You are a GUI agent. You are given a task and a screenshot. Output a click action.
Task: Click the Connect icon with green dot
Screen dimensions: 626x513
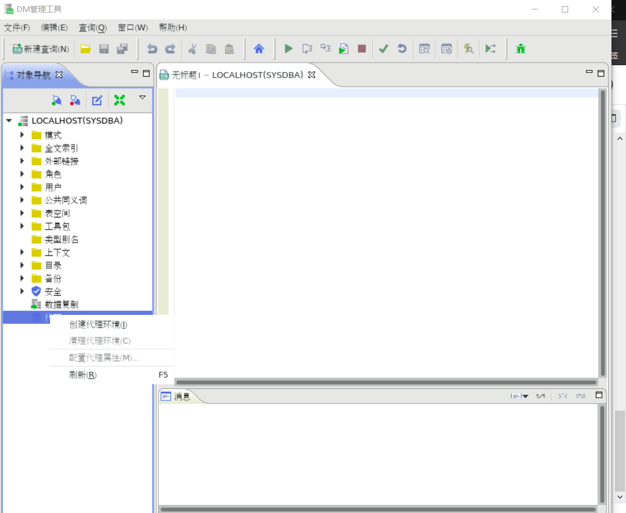coord(57,100)
